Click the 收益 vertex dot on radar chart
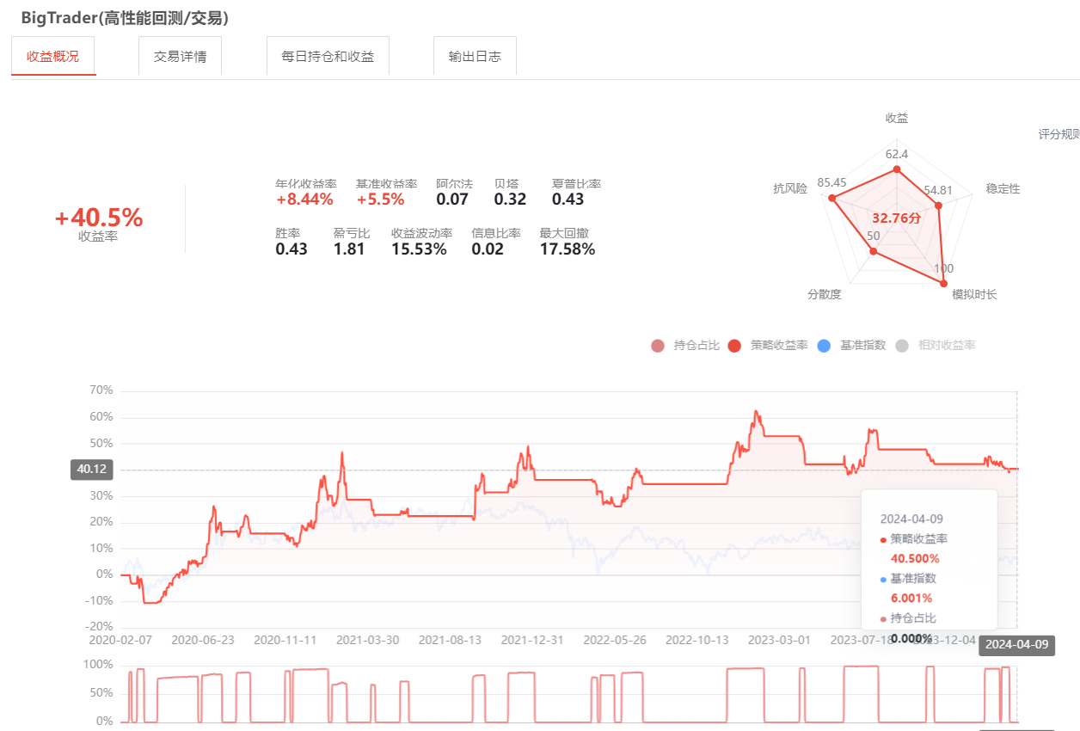 897,169
